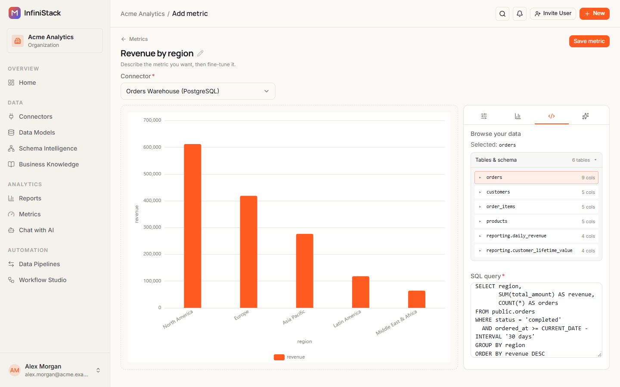Expand the order_items table row
620x387 pixels.
pyautogui.click(x=536, y=207)
